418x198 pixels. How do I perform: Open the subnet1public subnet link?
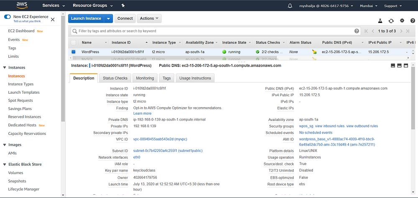click(168, 151)
